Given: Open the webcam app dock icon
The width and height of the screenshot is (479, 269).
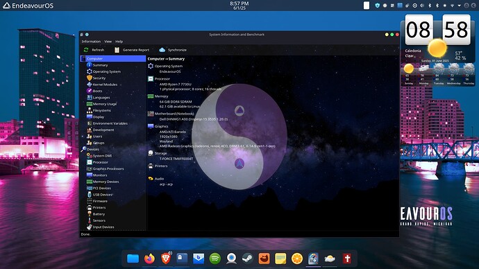Looking at the screenshot, I should click(x=231, y=259).
